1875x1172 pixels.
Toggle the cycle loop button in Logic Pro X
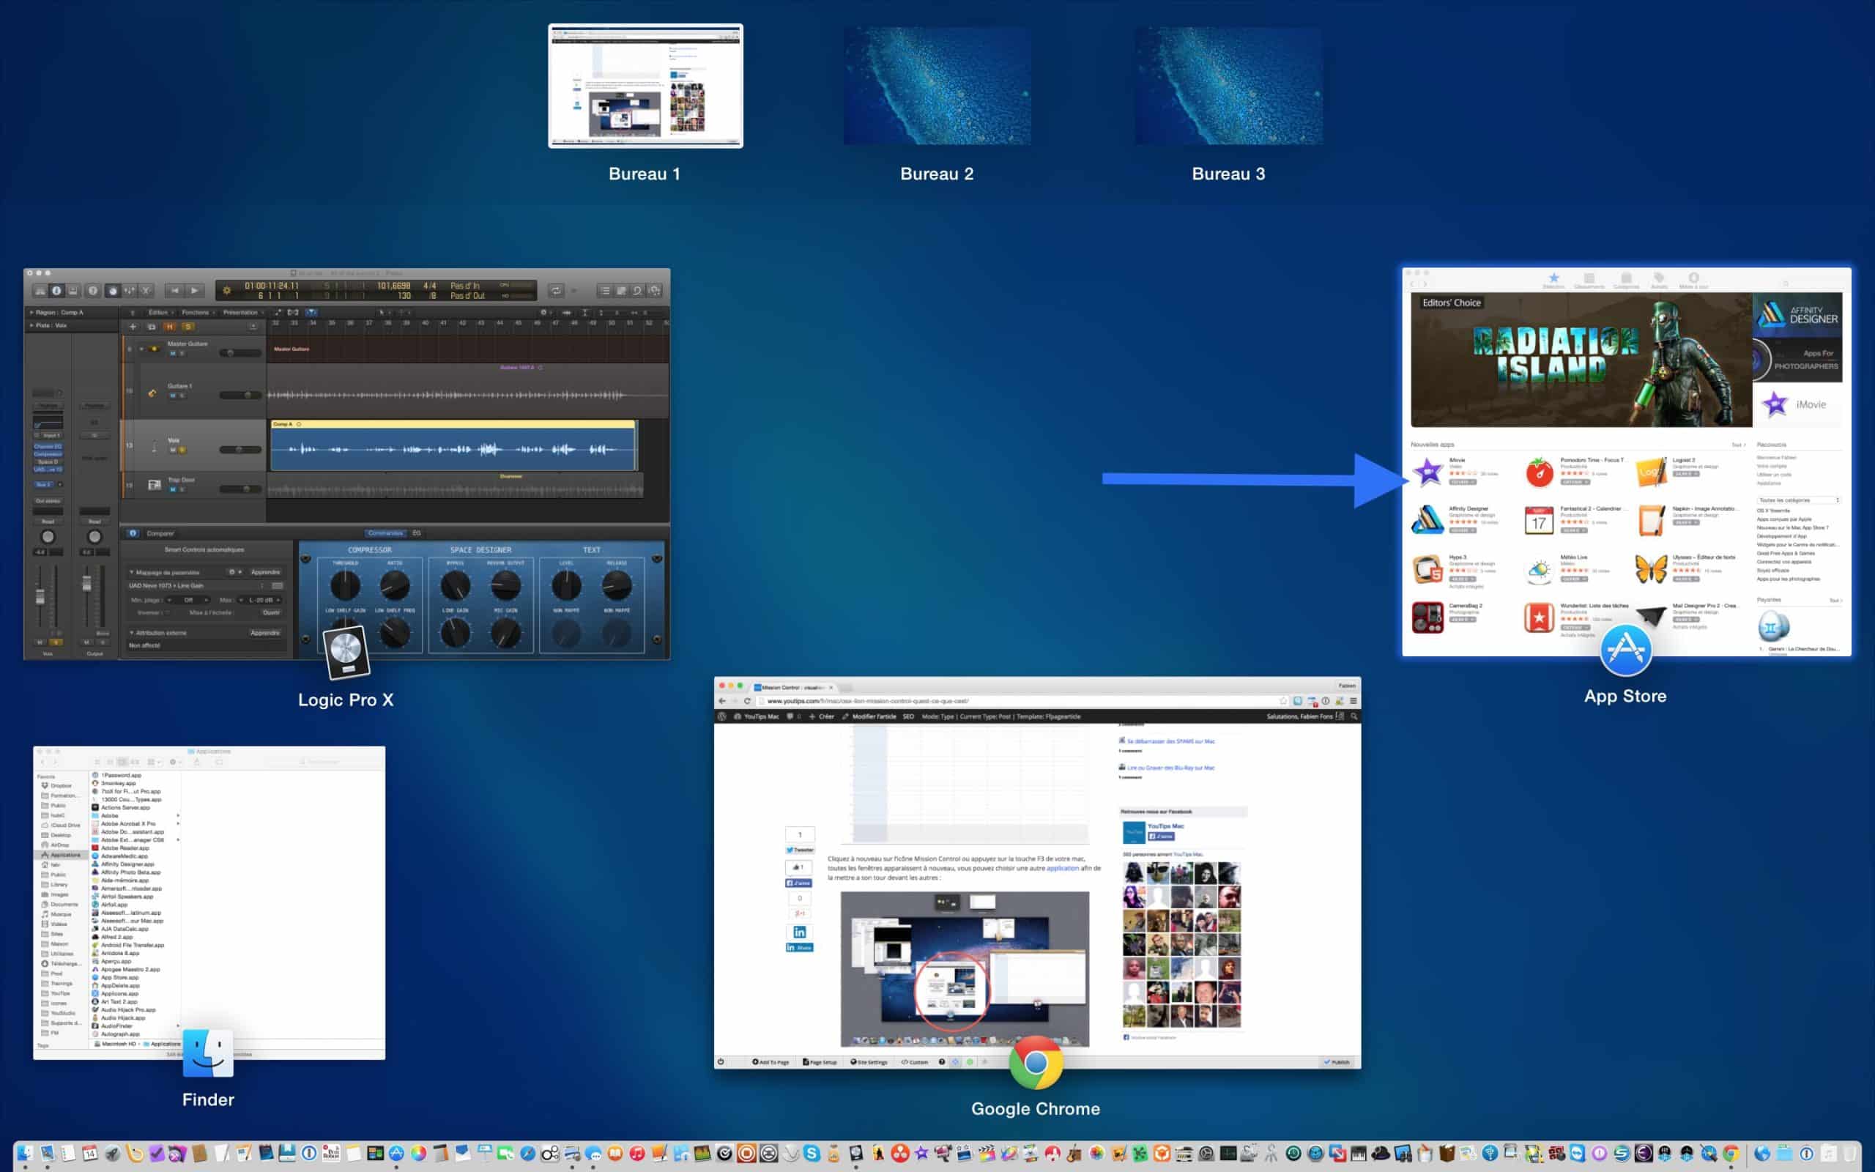[x=555, y=291]
